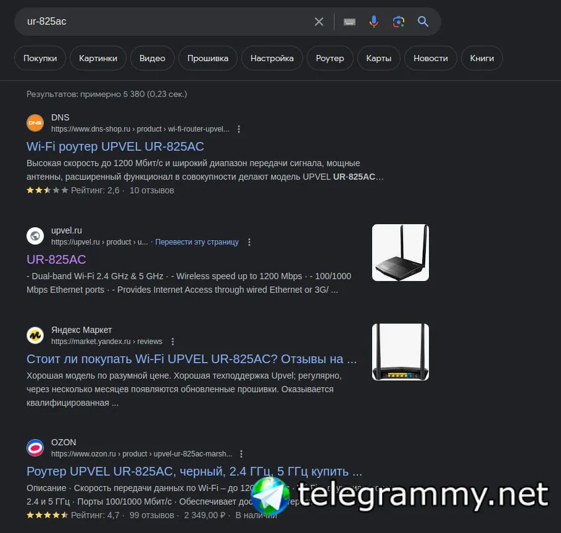The width and height of the screenshot is (561, 533).
Task: Click the ozon.ru product URL breadcrumb
Action: [142, 454]
